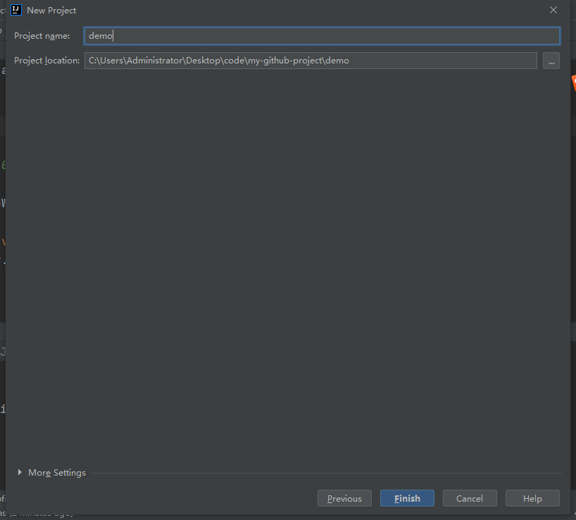This screenshot has width=576, height=520.
Task: Open the browse folder ellipsis button
Action: pyautogui.click(x=551, y=61)
